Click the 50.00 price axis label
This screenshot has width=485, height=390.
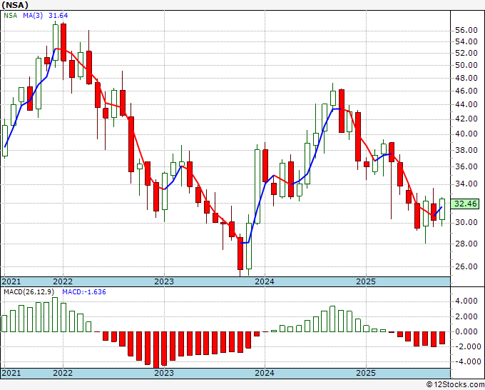466,65
